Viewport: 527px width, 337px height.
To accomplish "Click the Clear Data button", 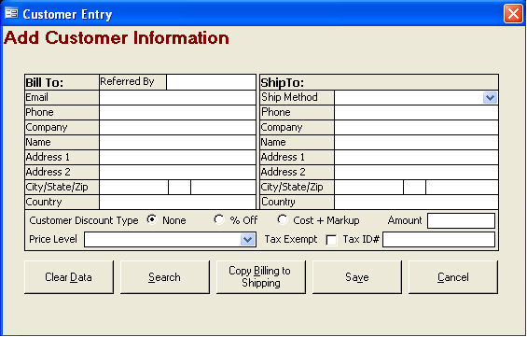I will (69, 277).
